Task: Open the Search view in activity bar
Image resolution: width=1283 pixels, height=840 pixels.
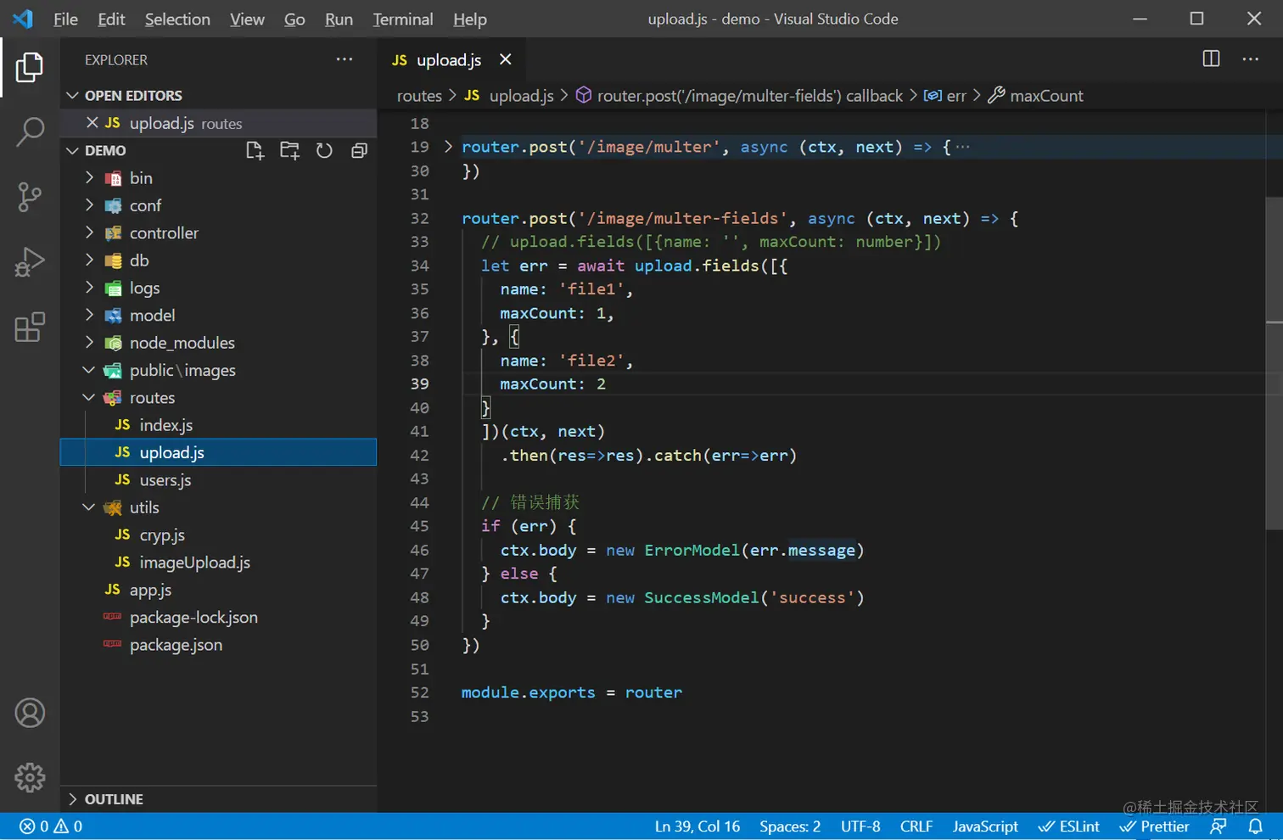Action: [30, 132]
